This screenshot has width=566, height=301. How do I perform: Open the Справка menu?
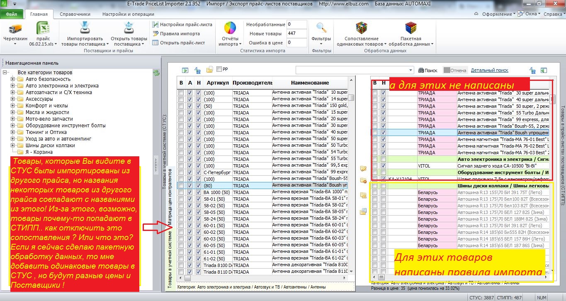click(x=554, y=14)
